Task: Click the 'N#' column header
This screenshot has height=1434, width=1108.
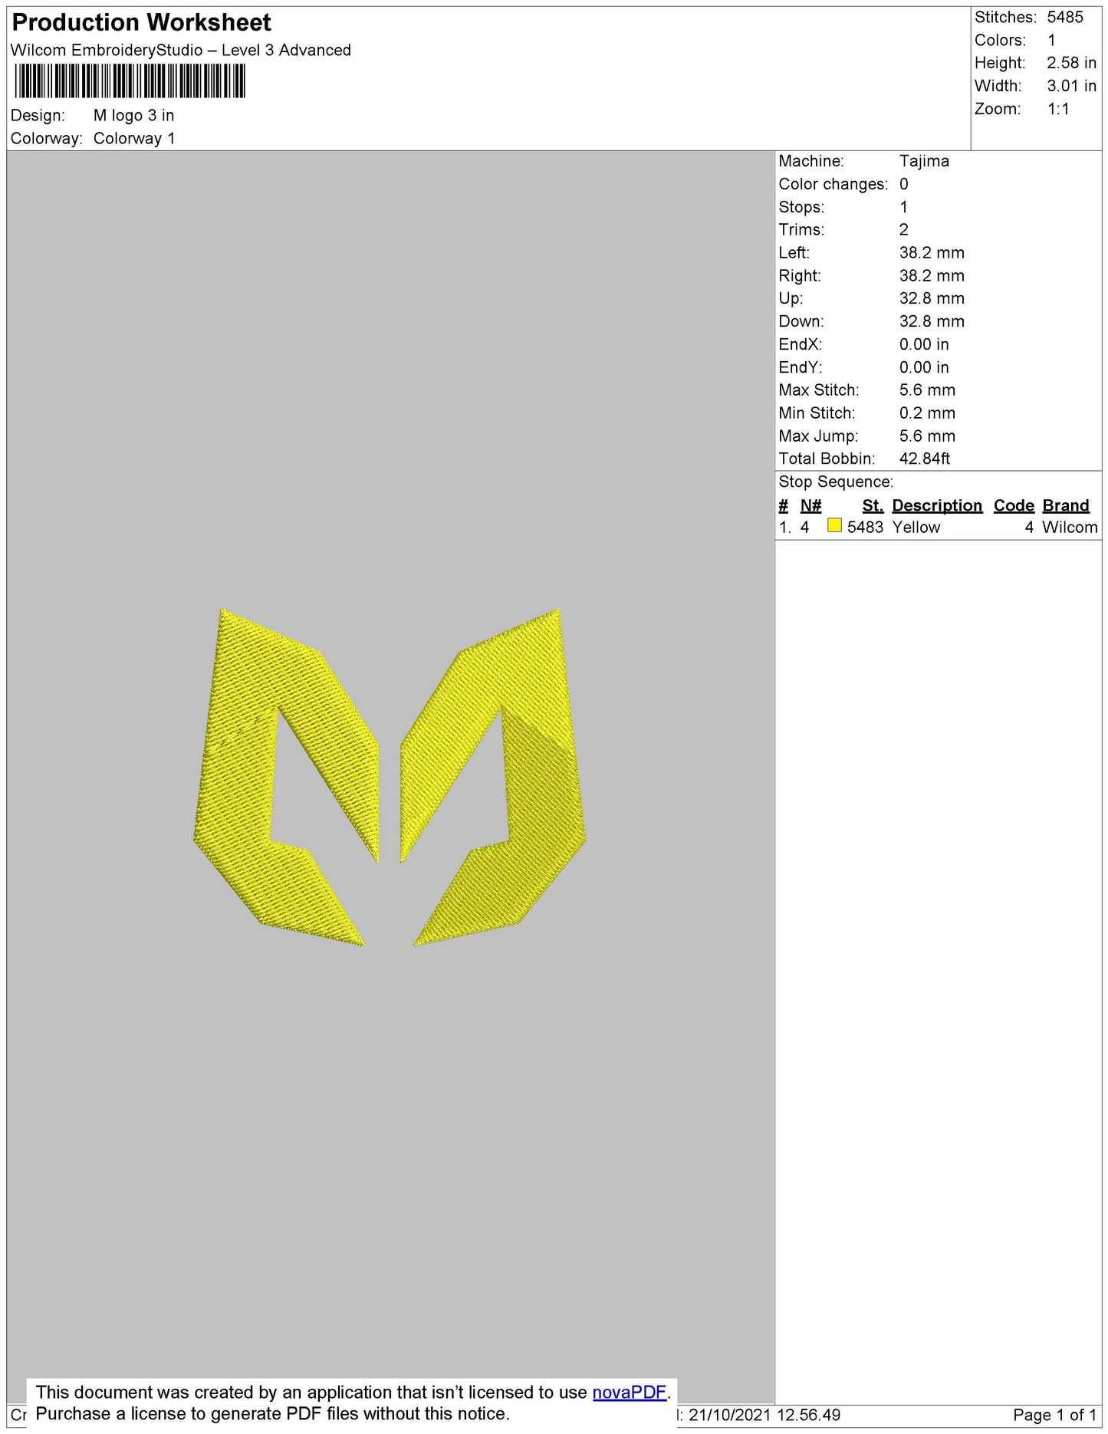Action: (810, 505)
